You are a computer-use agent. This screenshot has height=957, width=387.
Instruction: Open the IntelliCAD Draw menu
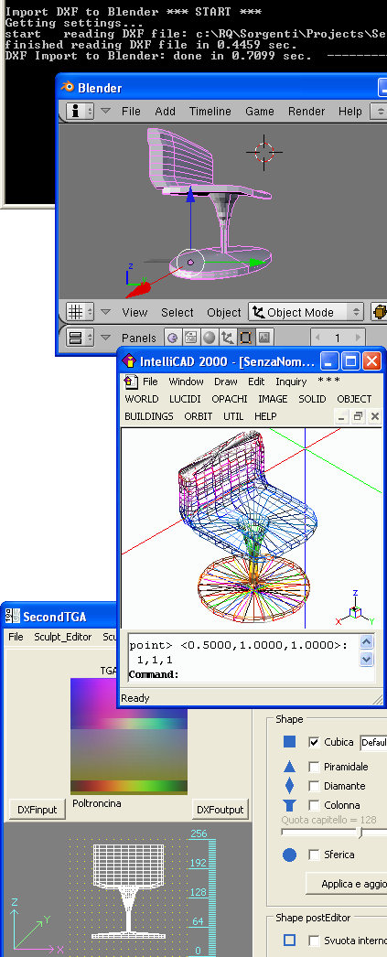click(x=226, y=382)
